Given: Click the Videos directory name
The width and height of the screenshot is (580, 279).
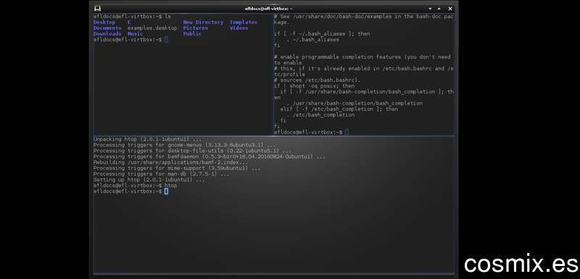Looking at the screenshot, I should pyautogui.click(x=239, y=28).
